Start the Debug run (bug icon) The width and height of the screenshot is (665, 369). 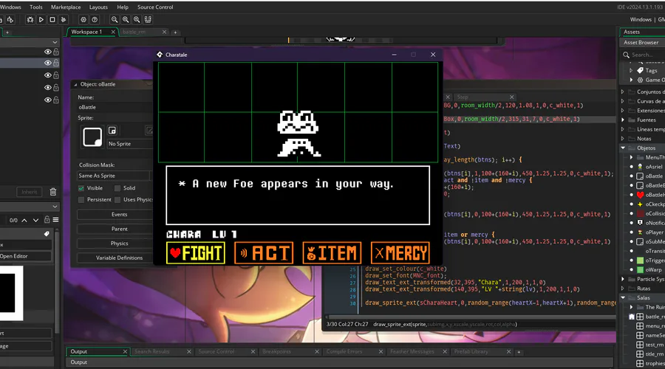(30, 19)
